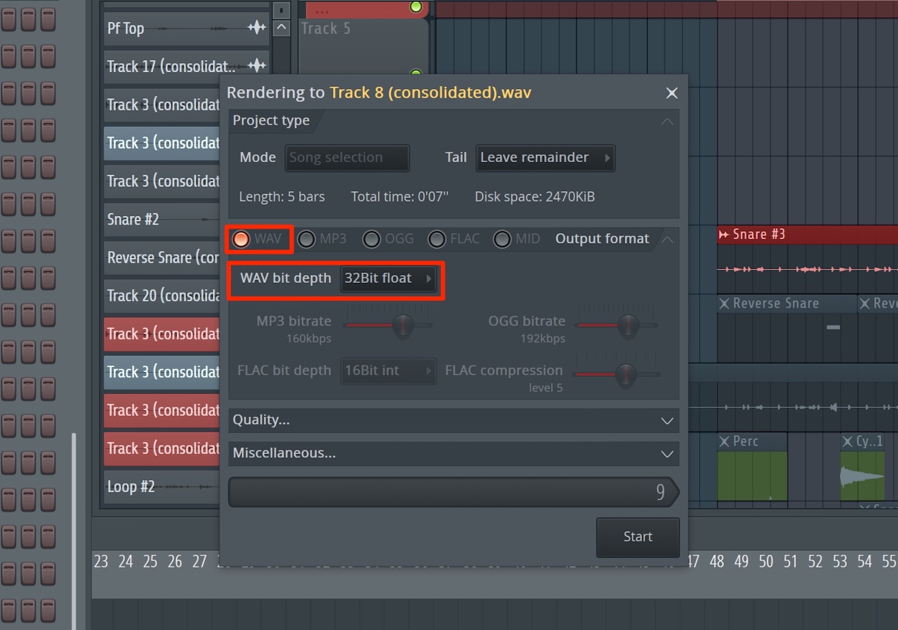
Task: Select the Loop #2 channel
Action: click(x=162, y=487)
